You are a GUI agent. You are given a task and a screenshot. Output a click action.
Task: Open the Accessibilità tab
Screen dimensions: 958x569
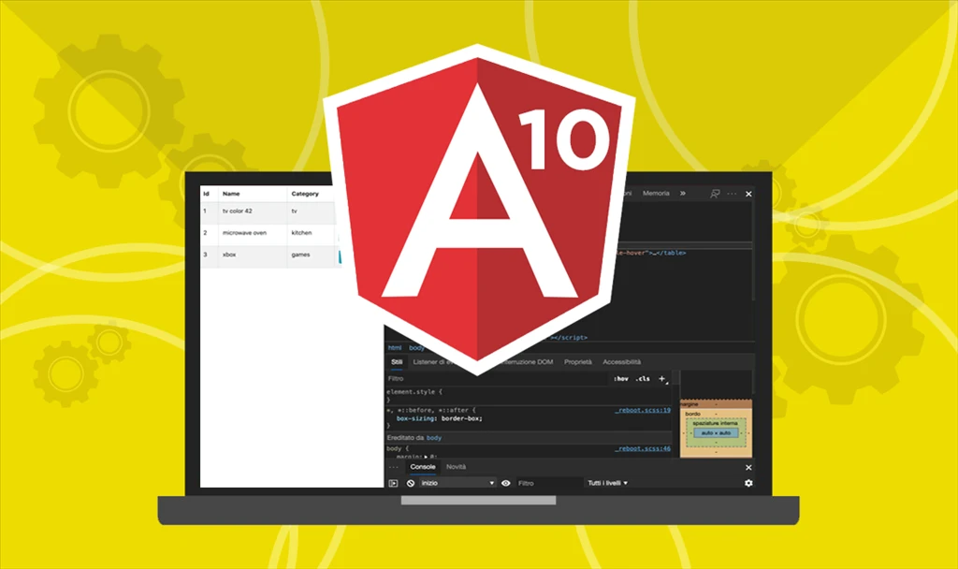(x=621, y=362)
